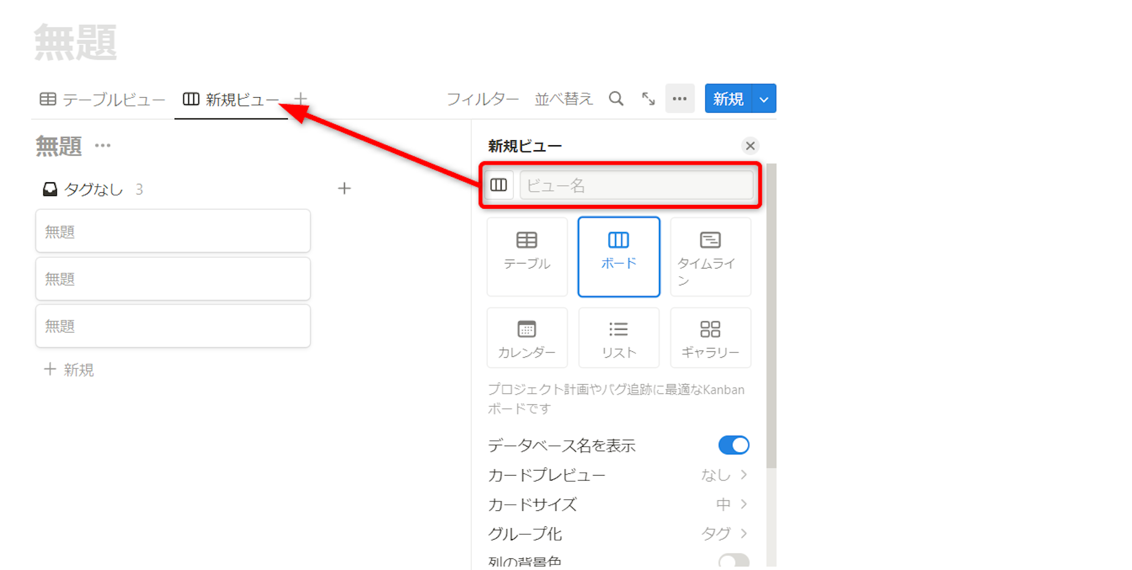This screenshot has width=1132, height=570.
Task: Choose the Calendar (カレンダー) view type
Action: 527,337
